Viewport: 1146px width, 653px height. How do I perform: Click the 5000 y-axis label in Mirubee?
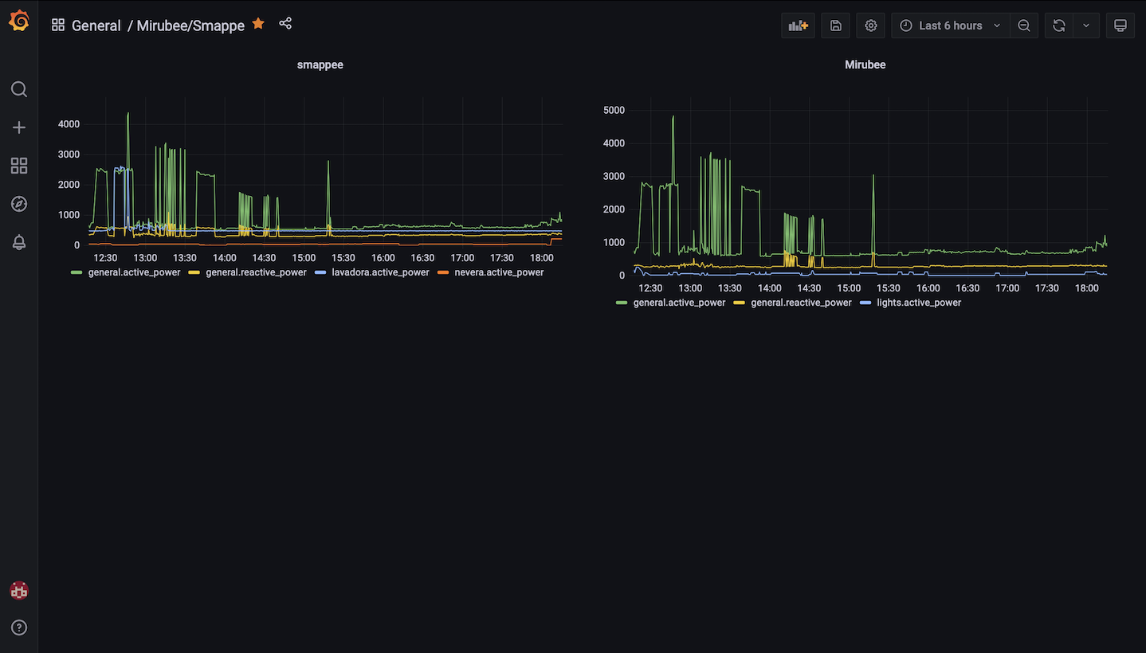(x=614, y=110)
